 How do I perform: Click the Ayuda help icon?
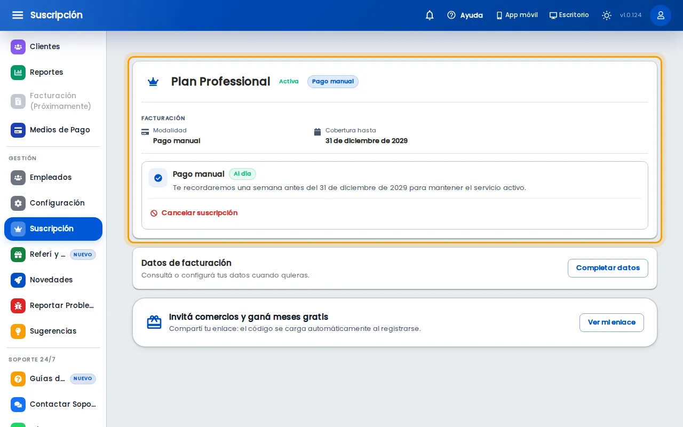pos(451,15)
